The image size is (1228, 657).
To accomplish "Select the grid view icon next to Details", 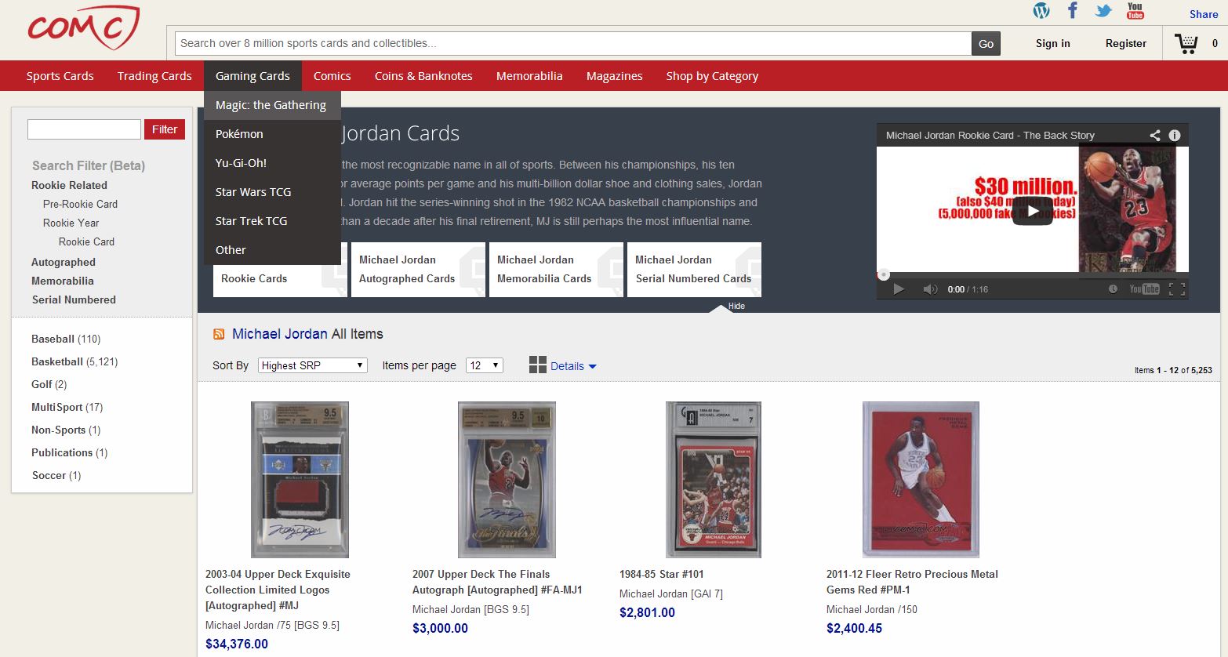I will pos(538,365).
